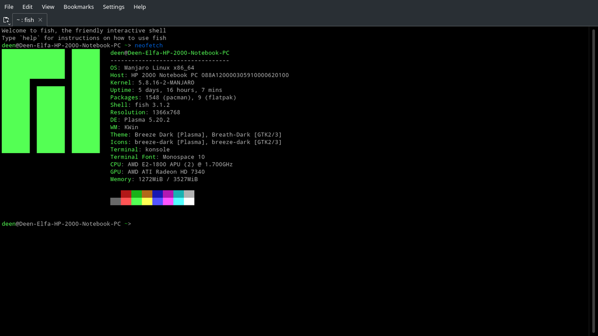Click the "Shell: fish 3.1.2" line
598x336 pixels.
tap(140, 105)
